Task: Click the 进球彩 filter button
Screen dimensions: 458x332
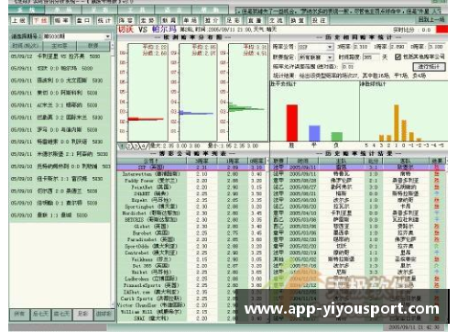Action: coord(104,314)
